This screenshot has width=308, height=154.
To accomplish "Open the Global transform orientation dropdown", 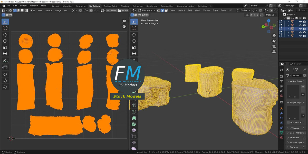I will [244, 10].
